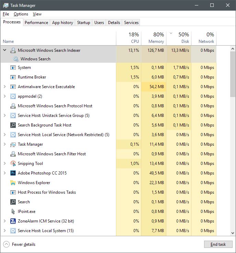236x253 pixels.
Task: Expand the Task Manager process row
Action: (5, 144)
